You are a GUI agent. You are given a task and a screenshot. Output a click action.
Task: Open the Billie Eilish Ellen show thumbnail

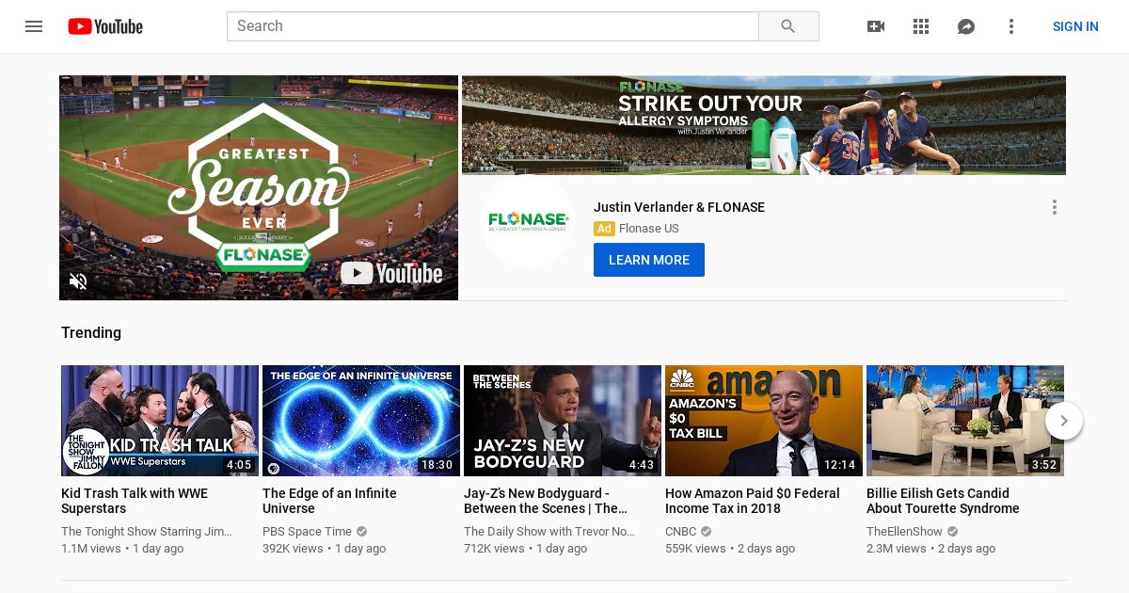[x=965, y=421]
